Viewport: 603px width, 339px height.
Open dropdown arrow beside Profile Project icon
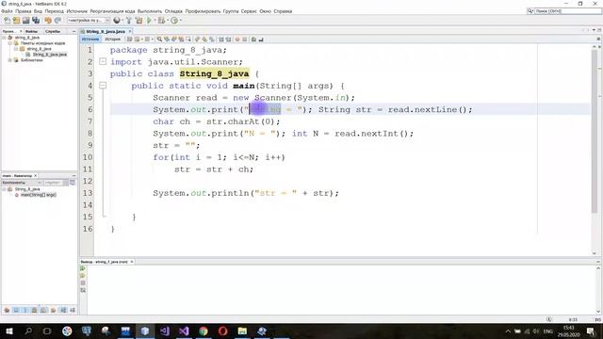[180, 21]
